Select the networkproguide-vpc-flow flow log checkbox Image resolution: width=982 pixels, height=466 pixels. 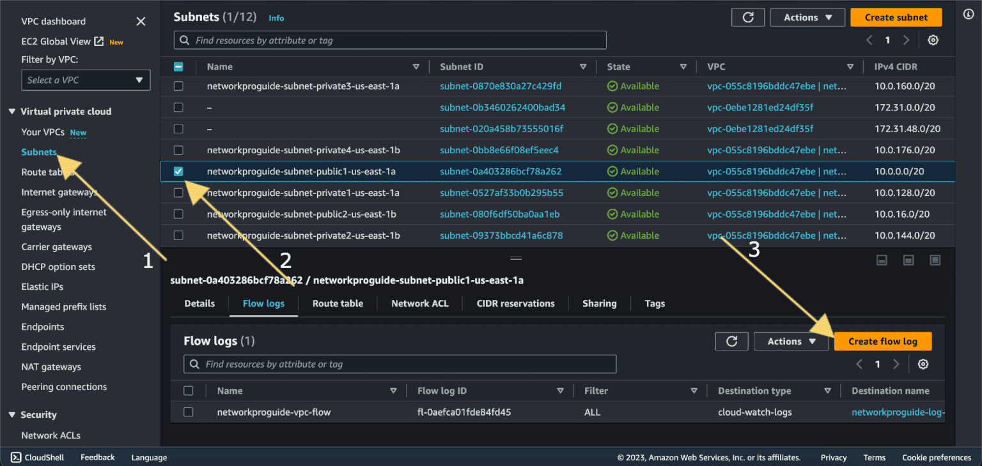189,412
